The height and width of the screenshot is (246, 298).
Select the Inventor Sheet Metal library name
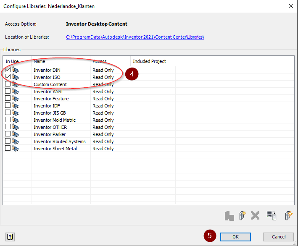click(55, 149)
